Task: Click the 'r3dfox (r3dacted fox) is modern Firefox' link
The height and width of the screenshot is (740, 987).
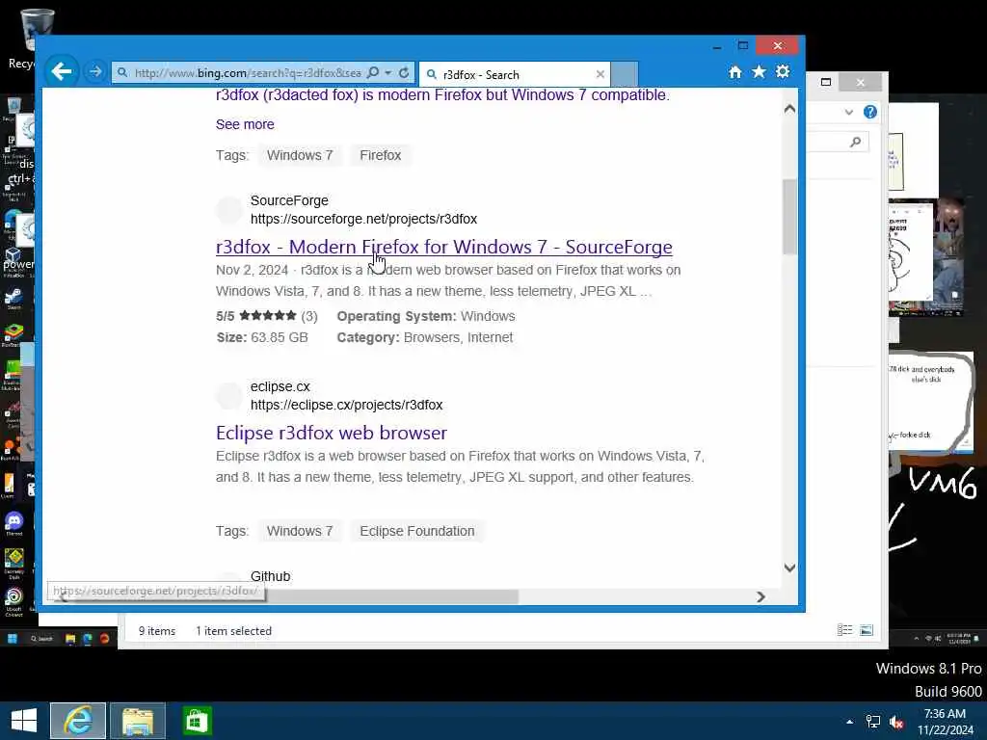Action: [x=442, y=95]
